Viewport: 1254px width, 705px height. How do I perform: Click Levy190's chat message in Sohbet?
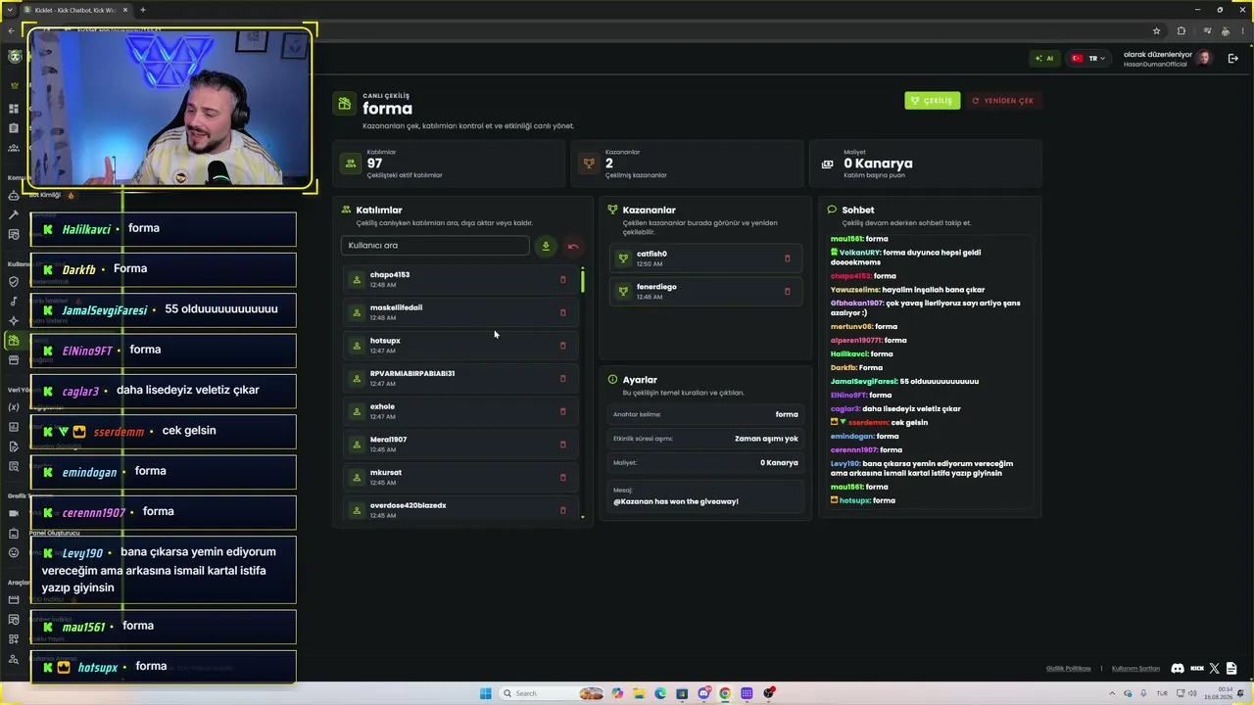click(922, 468)
